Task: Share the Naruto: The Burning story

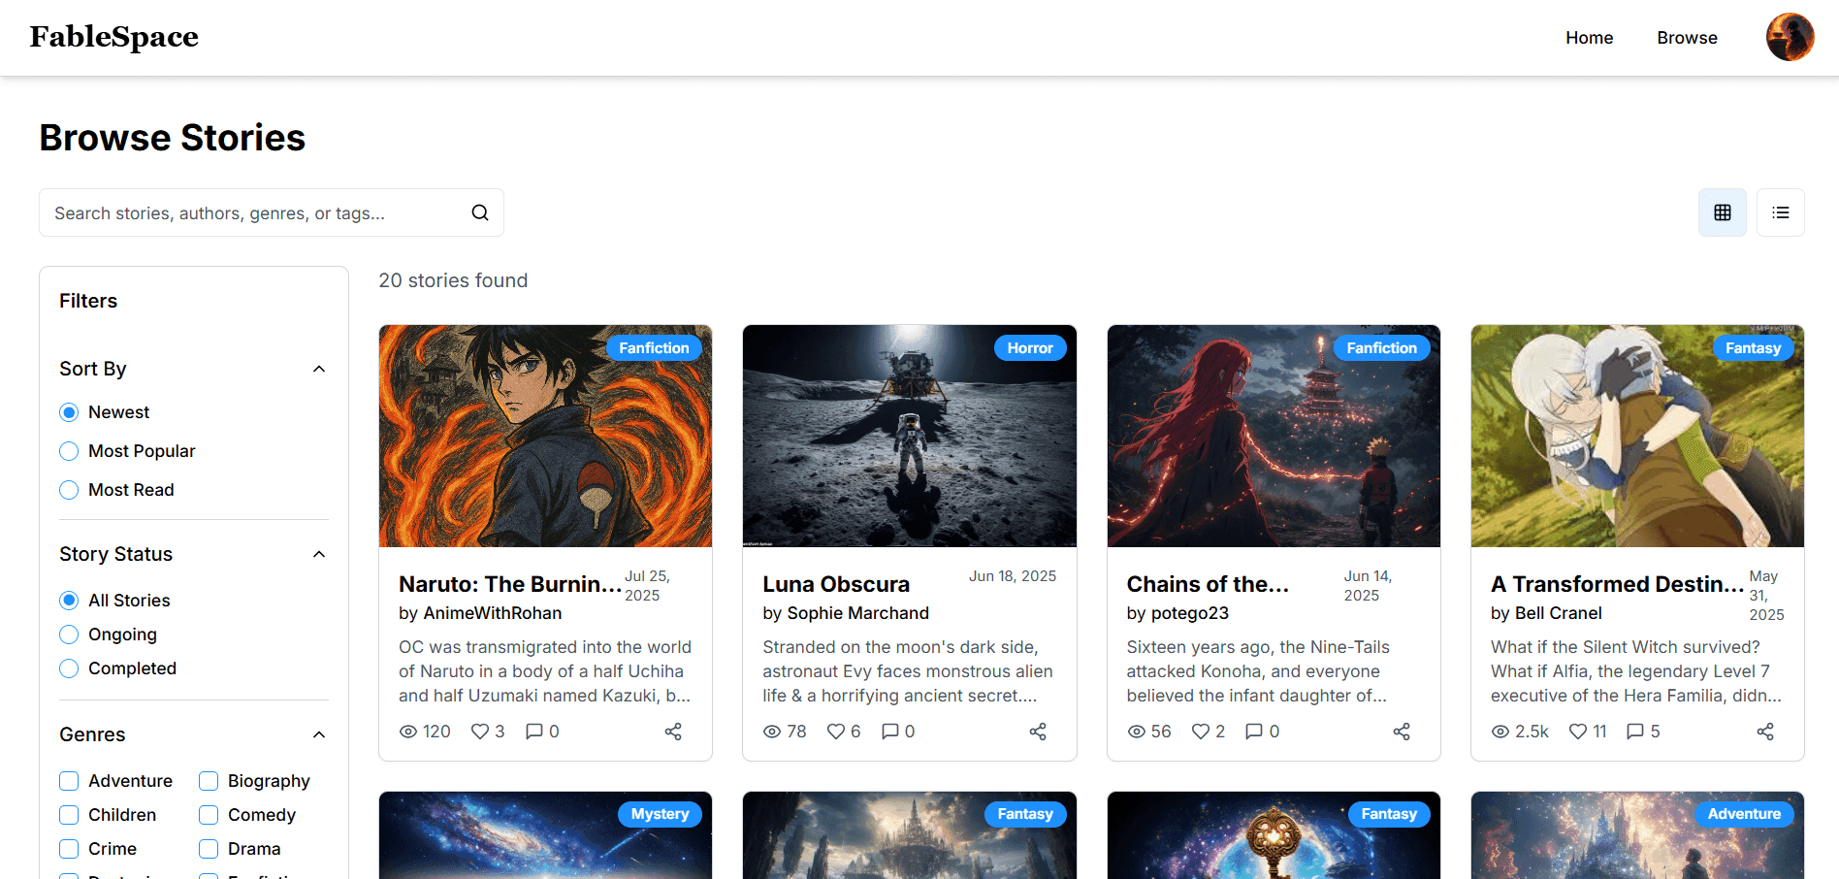Action: click(673, 731)
